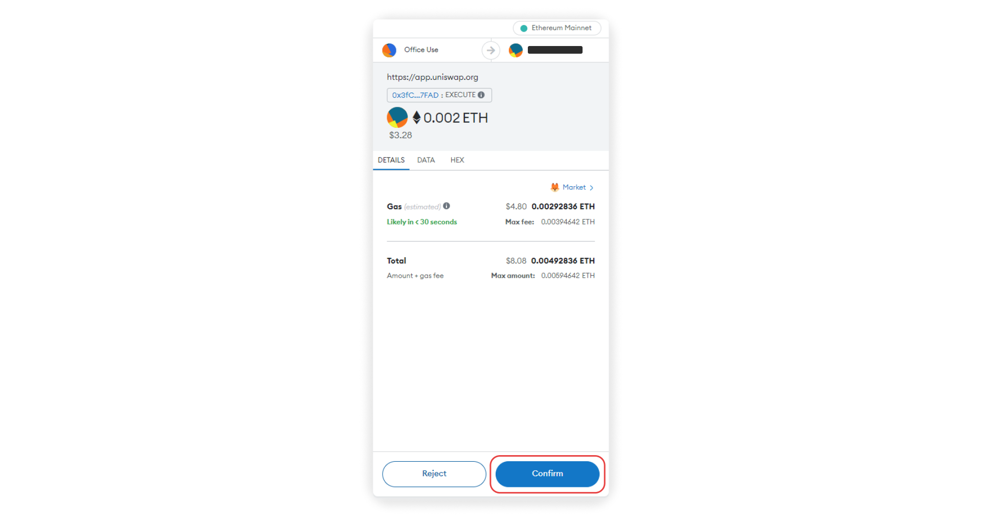Switch to the HEX tab
The image size is (982, 517).
457,160
